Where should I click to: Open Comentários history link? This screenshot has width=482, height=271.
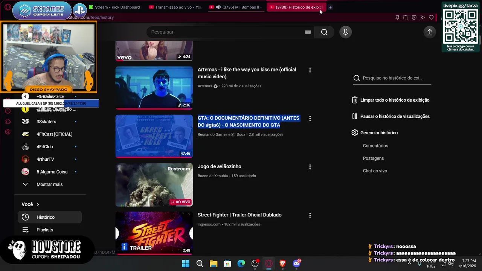[375, 146]
